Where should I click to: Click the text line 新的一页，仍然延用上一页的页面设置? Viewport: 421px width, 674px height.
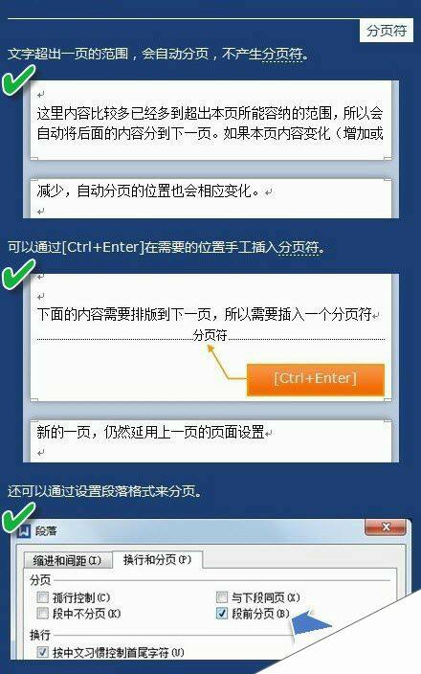coord(150,432)
